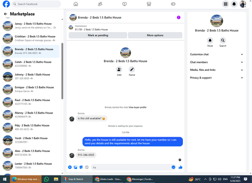Expand the Customize chat section

217,54
